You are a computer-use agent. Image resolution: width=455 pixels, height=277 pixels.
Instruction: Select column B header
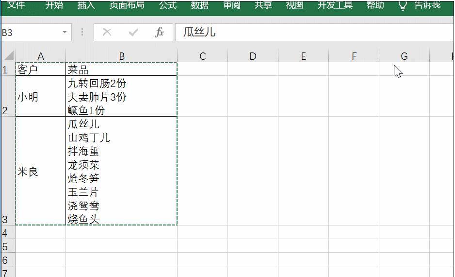tap(122, 56)
